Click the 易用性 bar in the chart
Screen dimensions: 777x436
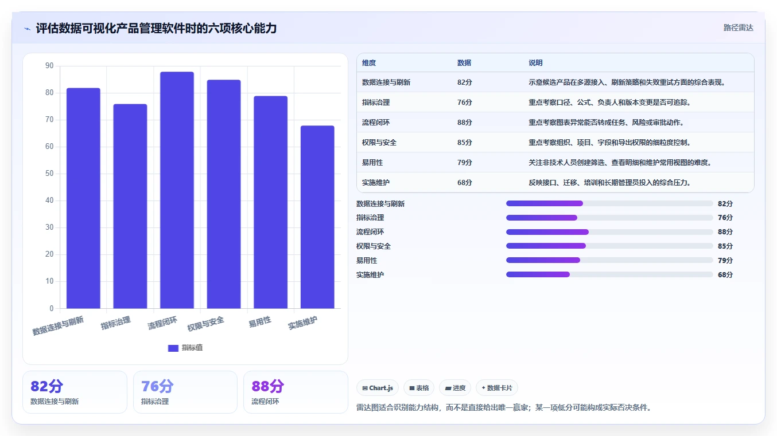(x=271, y=202)
